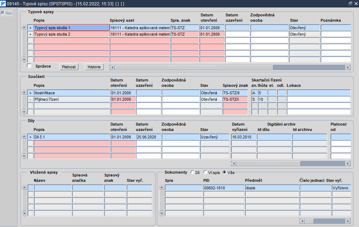This screenshot has width=359, height=227.
Task: Select the Vl.spis radio button
Action: pos(205,172)
